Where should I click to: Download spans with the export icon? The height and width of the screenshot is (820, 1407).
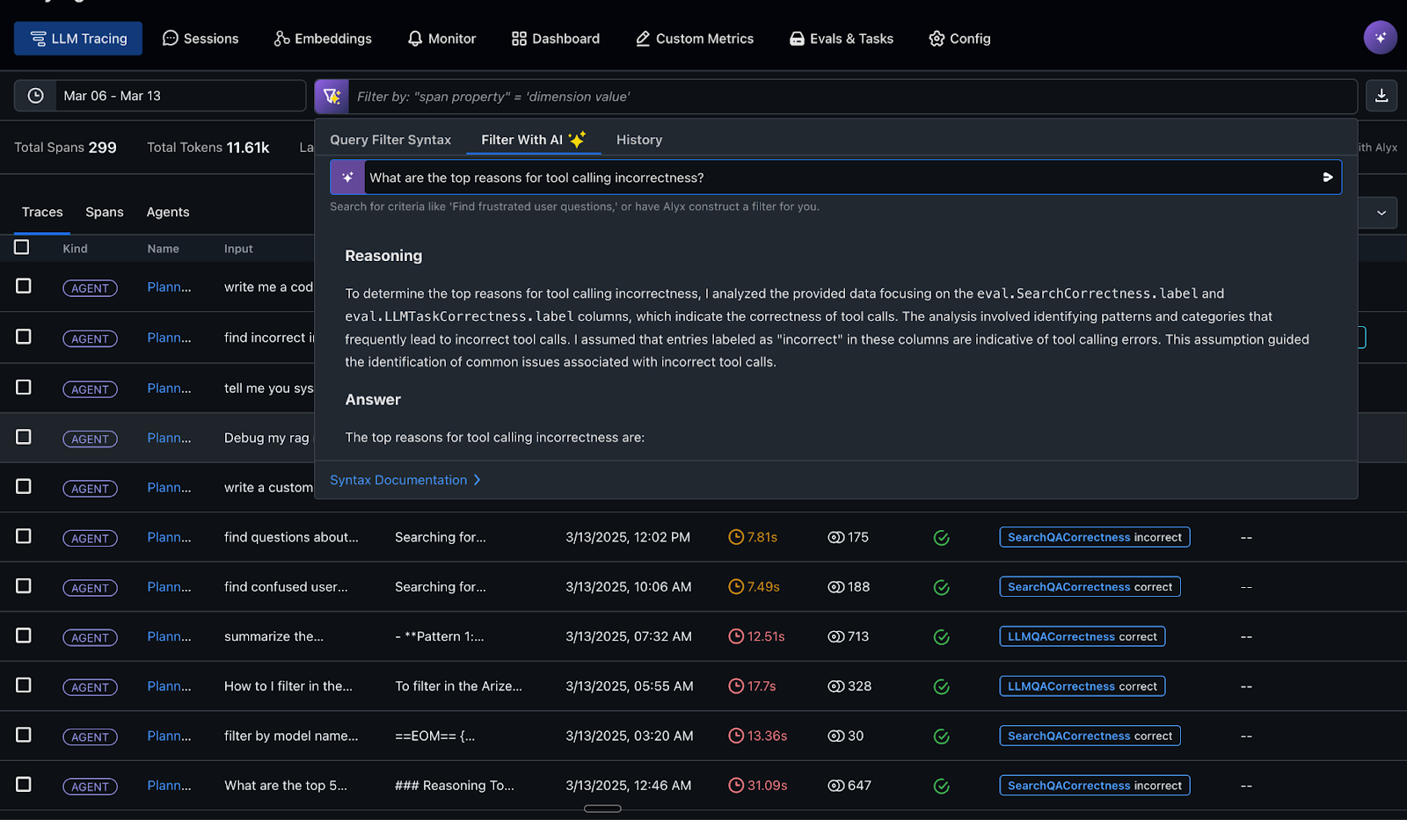pyautogui.click(x=1381, y=96)
